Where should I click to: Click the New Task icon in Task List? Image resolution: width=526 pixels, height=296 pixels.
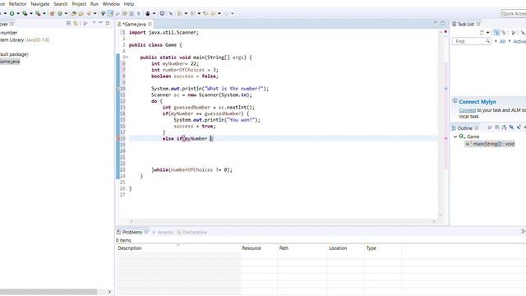point(482,33)
